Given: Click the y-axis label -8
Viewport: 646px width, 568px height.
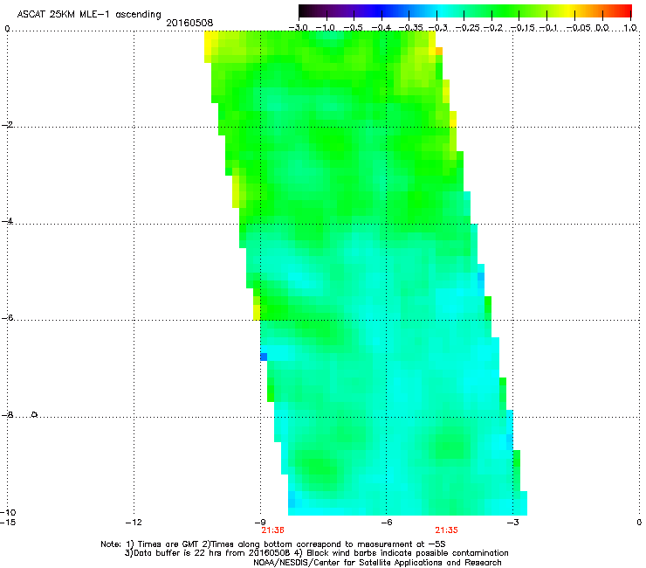Looking at the screenshot, I should (8, 415).
